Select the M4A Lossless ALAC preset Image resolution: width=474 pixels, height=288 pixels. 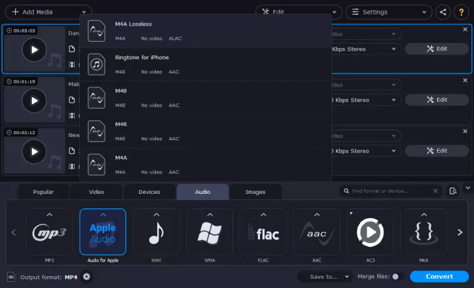click(x=206, y=31)
